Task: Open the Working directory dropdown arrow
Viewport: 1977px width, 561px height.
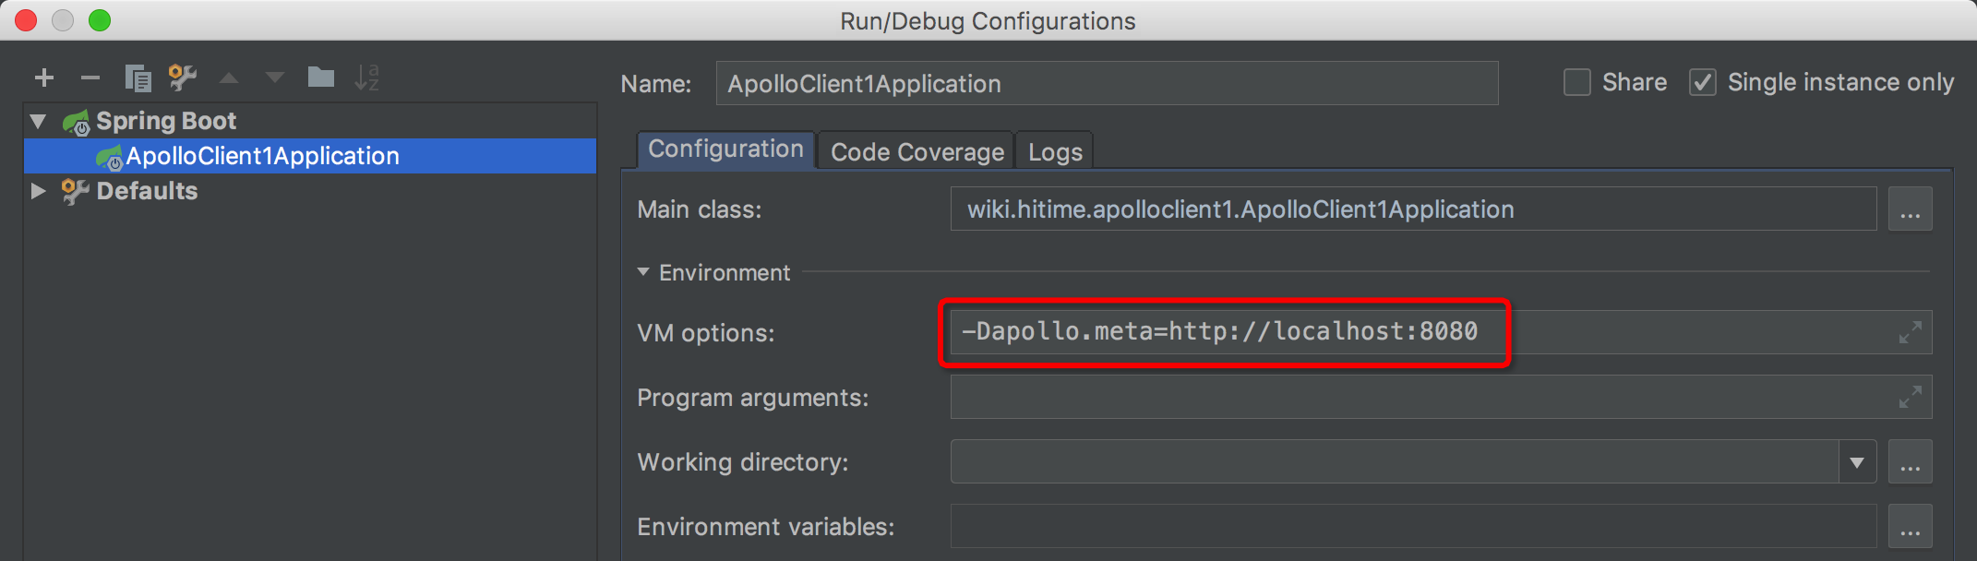Action: click(x=1857, y=462)
